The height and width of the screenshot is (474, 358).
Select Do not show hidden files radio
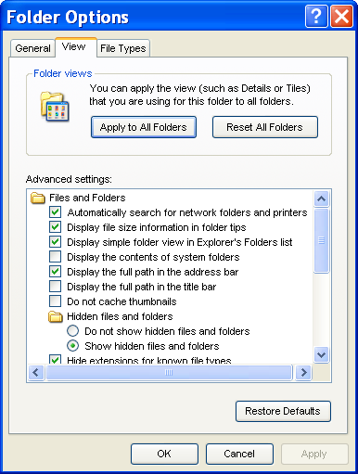[73, 331]
